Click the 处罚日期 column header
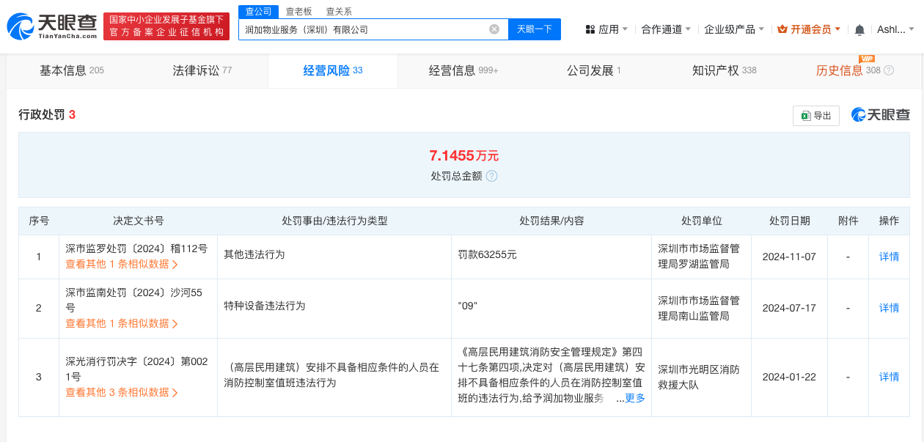924x442 pixels. tap(789, 221)
